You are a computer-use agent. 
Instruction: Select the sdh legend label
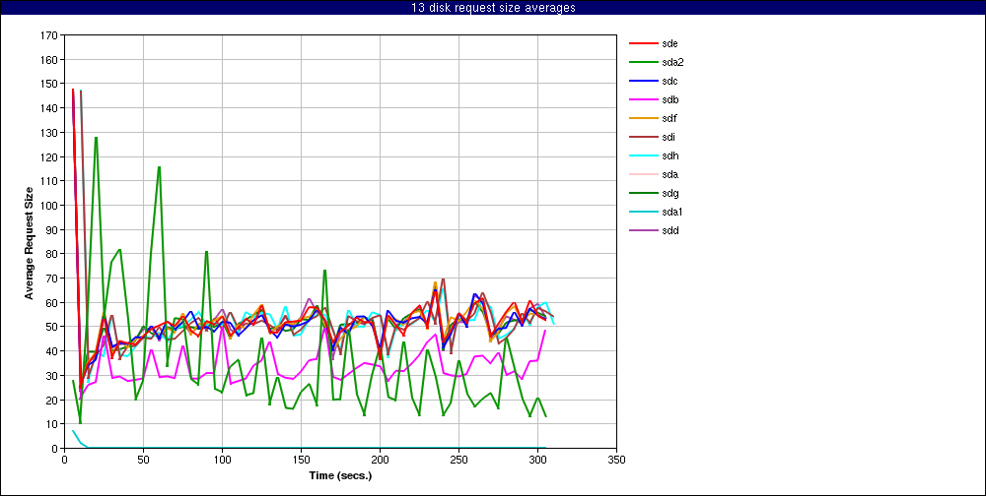coord(669,155)
